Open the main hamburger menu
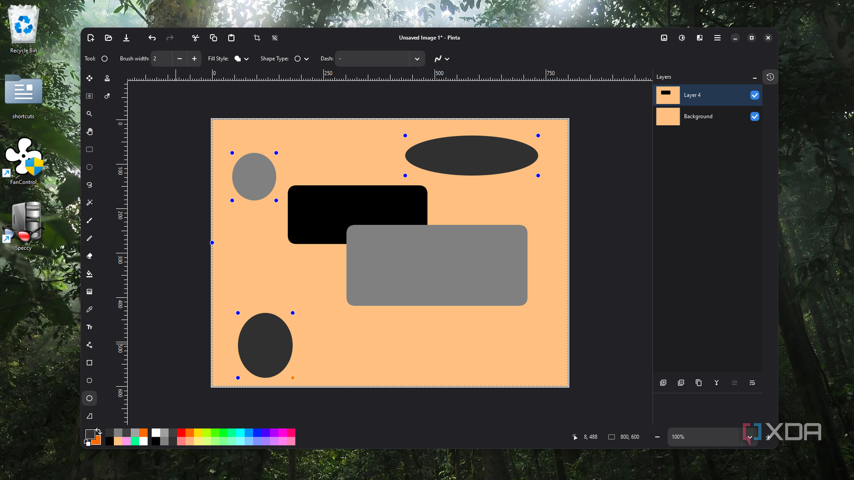 point(717,38)
